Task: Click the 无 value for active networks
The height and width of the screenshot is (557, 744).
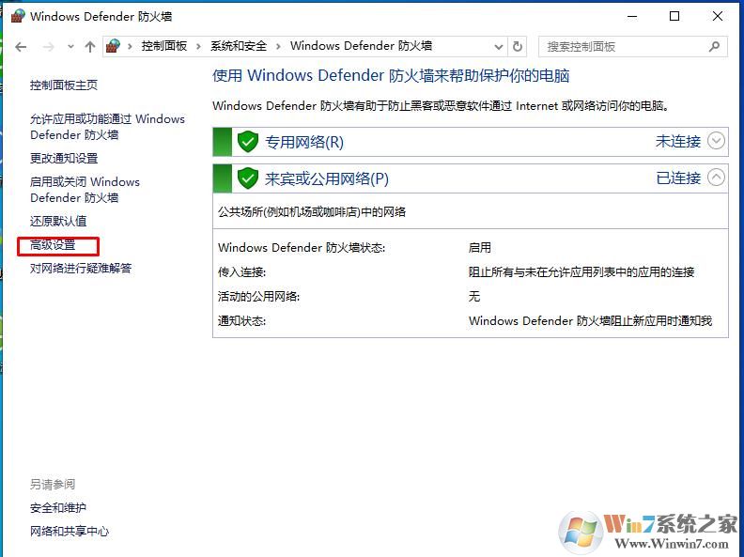Action: pos(474,297)
